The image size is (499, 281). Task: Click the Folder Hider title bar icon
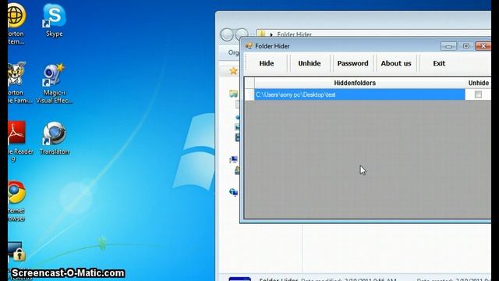coord(249,46)
